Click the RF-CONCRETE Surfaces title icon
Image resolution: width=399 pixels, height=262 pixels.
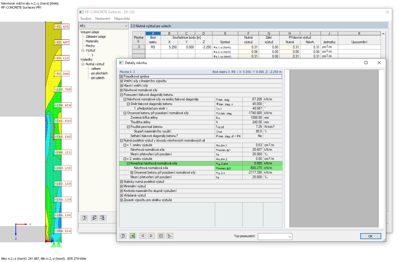click(x=81, y=12)
